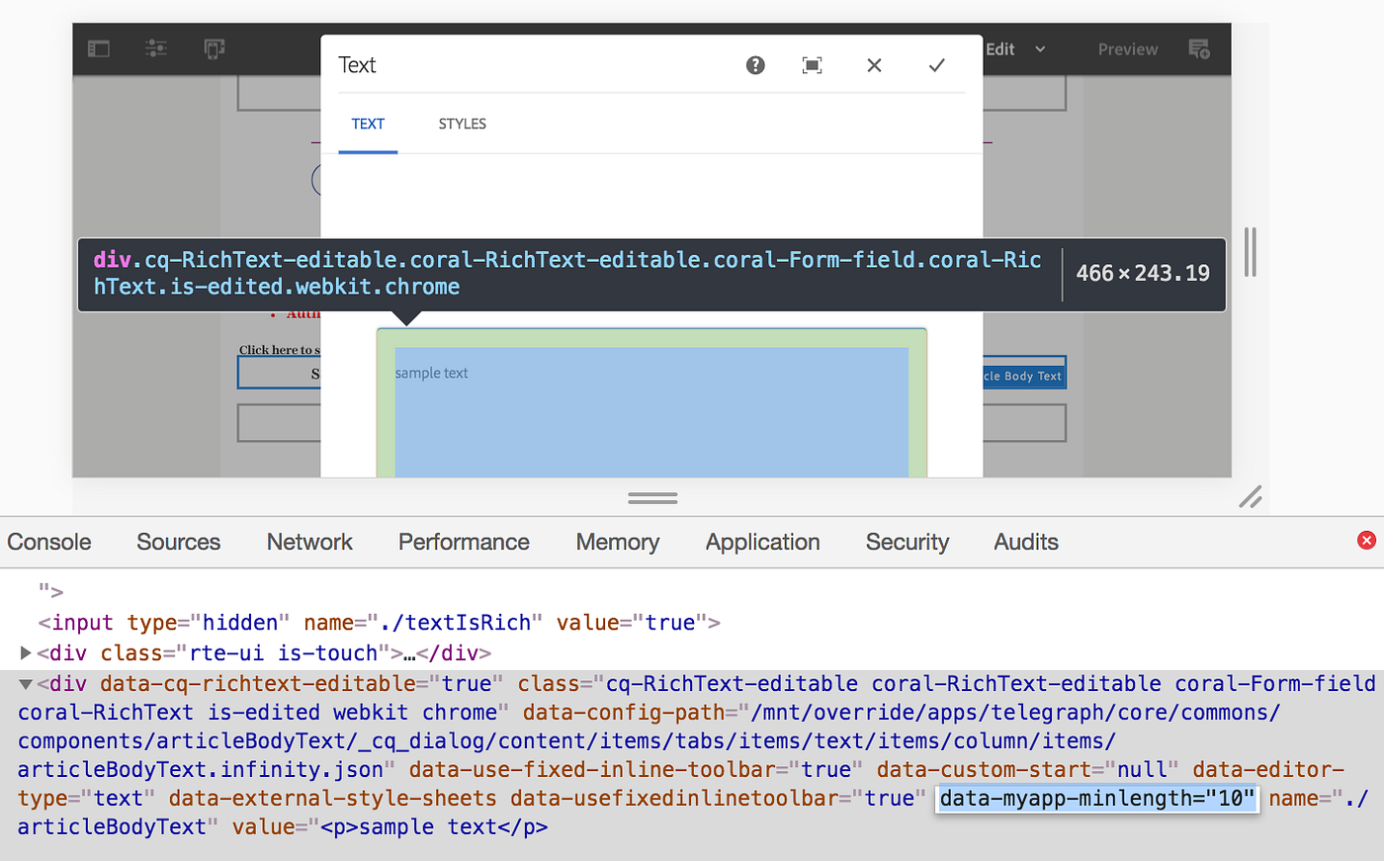Open the emulator devices icon
The height and width of the screenshot is (861, 1384).
[214, 48]
